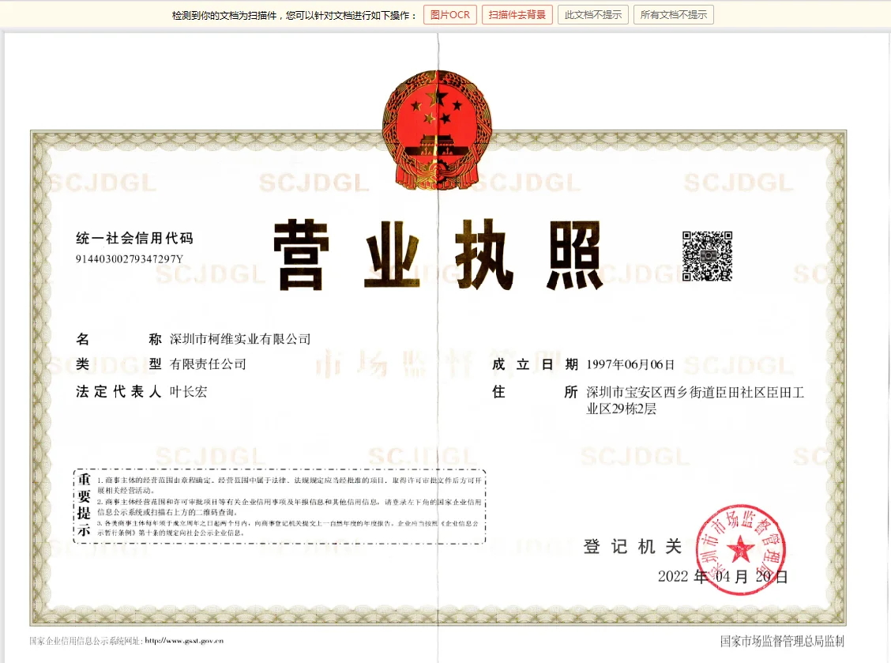The image size is (891, 663).
Task: Click the 图片OCR button
Action: click(449, 15)
